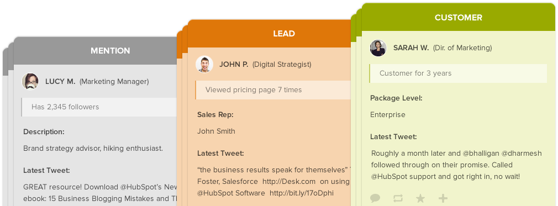This screenshot has height=206, width=558.
Task: Open Sarah W.'s profile avatar
Action: click(x=378, y=47)
